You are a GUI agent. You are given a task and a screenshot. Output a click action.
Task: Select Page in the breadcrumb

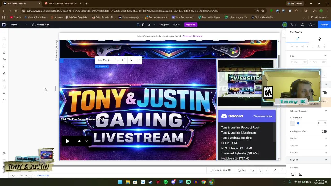click(13, 175)
